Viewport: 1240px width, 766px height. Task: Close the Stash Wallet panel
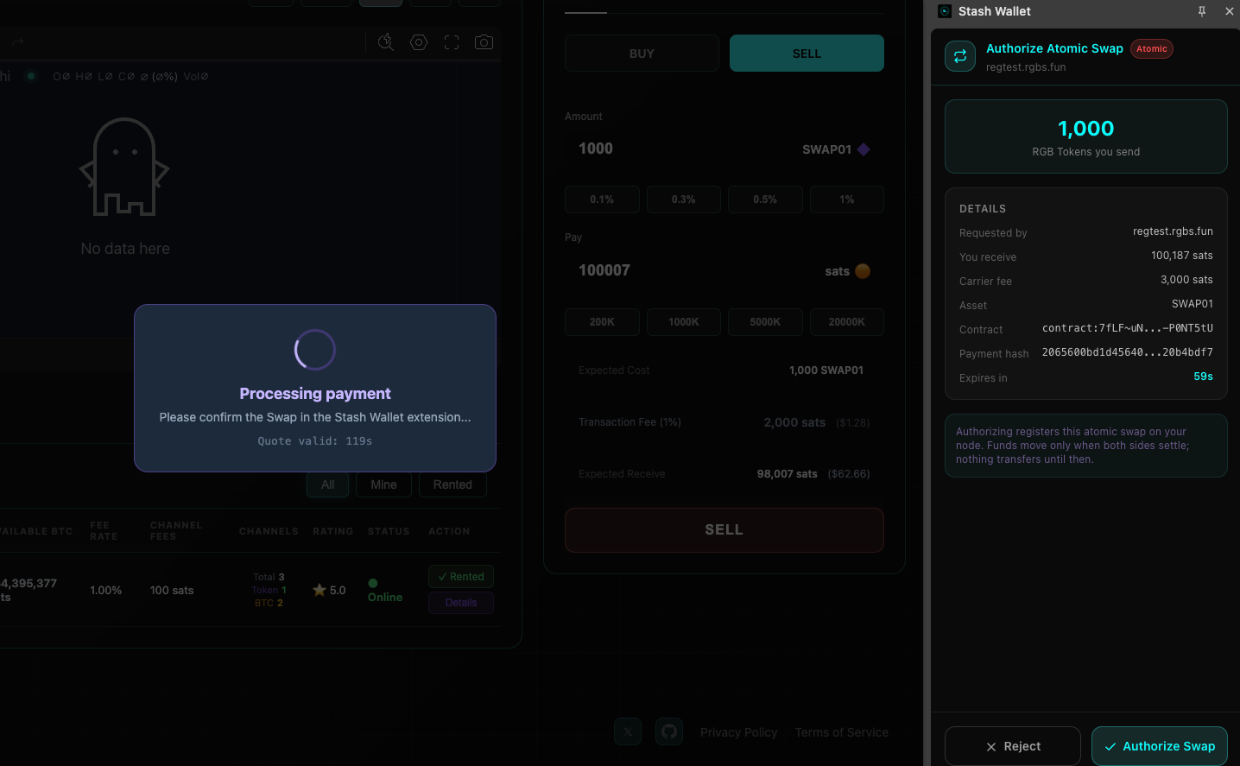point(1230,11)
